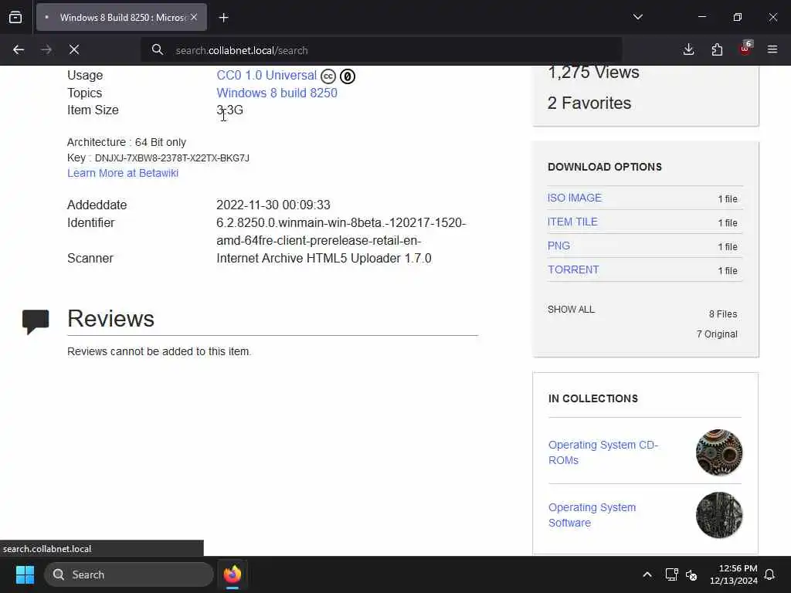
Task: Expand the list all tabs chevron
Action: tap(637, 17)
